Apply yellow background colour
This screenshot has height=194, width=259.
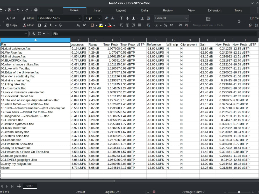(101, 25)
